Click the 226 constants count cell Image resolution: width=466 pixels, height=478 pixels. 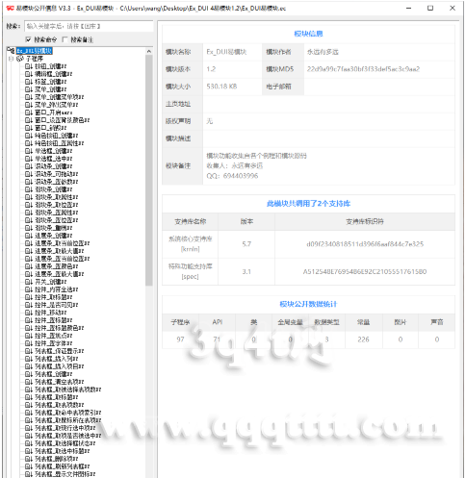click(x=363, y=340)
